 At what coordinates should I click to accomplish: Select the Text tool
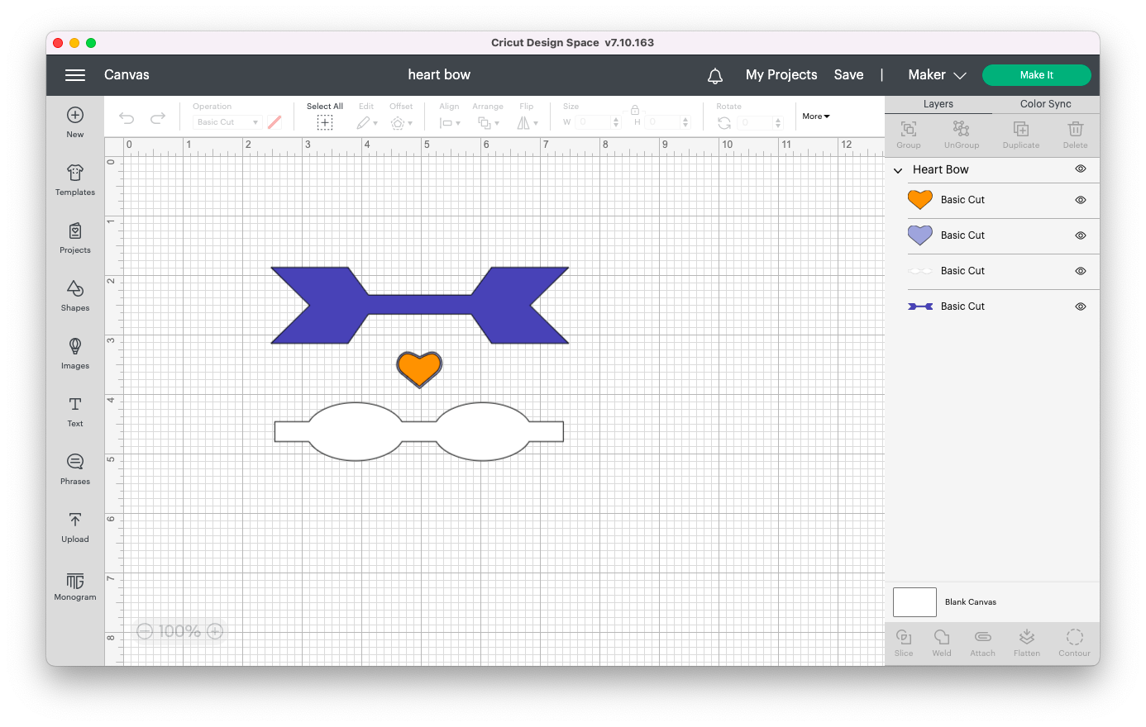(75, 410)
